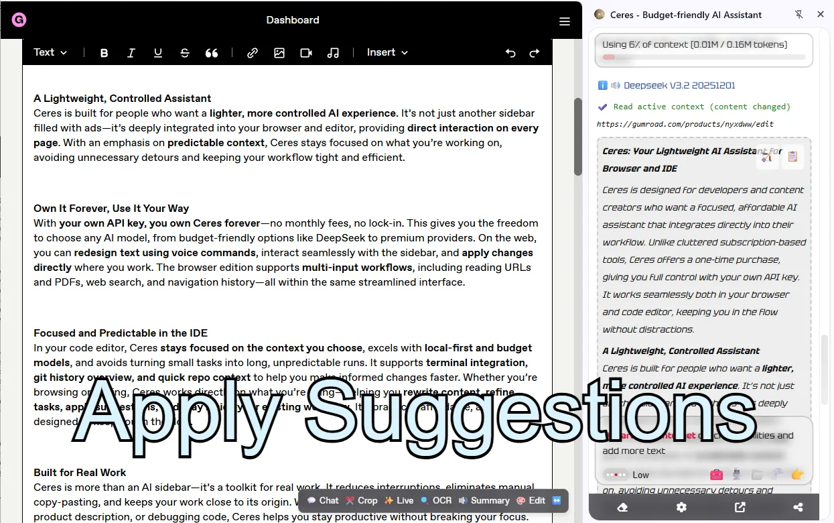Select the microphone icon in the suggestion card
The width and height of the screenshot is (834, 523).
tap(736, 474)
